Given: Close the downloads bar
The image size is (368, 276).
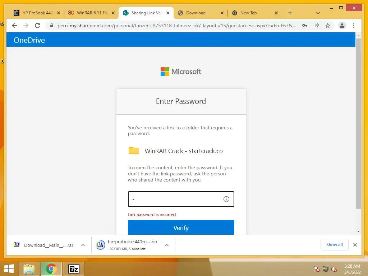Looking at the screenshot, I should 355,244.
